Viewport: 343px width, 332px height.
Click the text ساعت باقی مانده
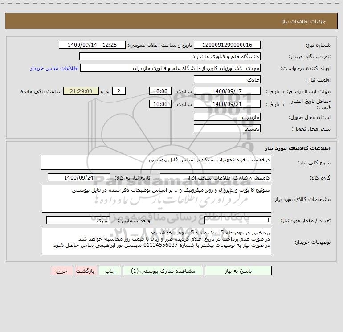coord(41,91)
